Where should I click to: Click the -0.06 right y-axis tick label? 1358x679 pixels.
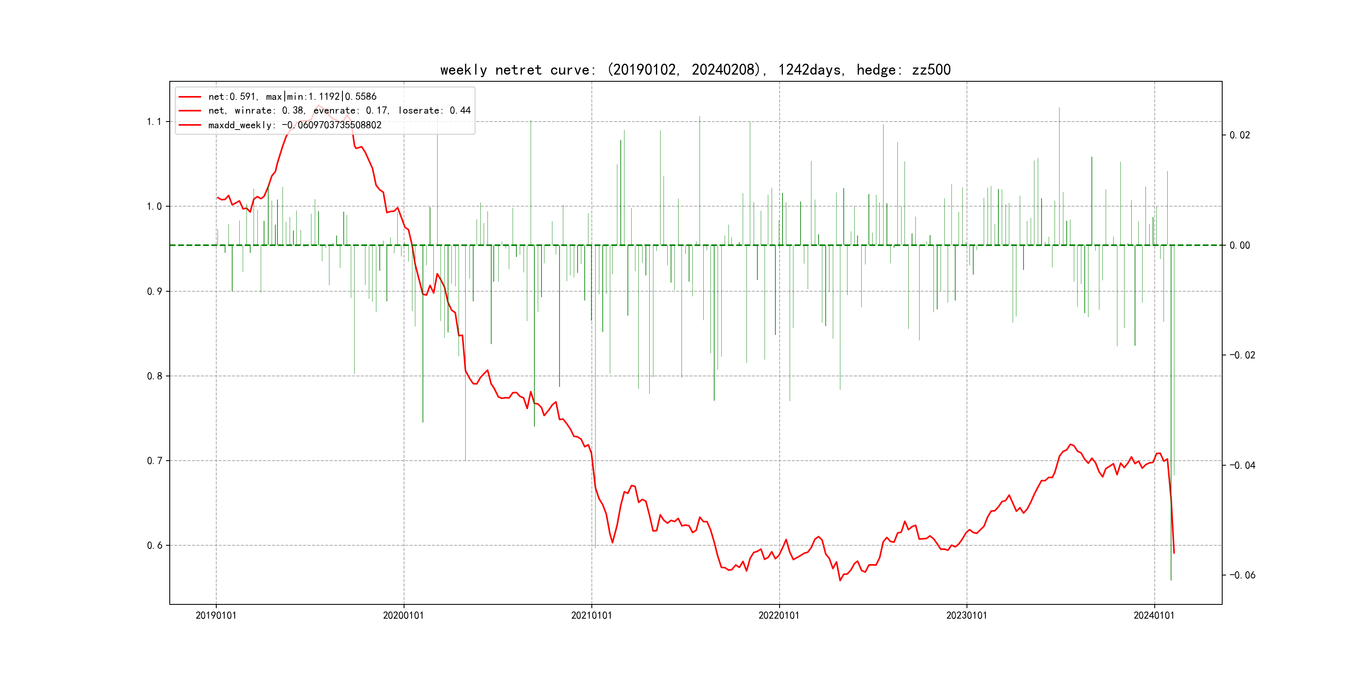pos(1242,575)
